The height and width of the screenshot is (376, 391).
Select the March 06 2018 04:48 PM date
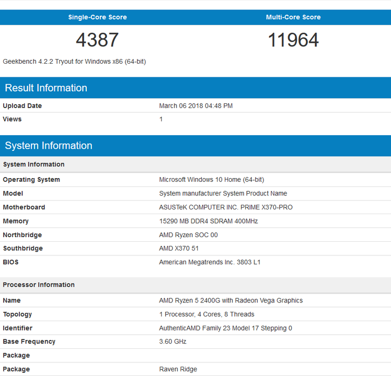195,106
